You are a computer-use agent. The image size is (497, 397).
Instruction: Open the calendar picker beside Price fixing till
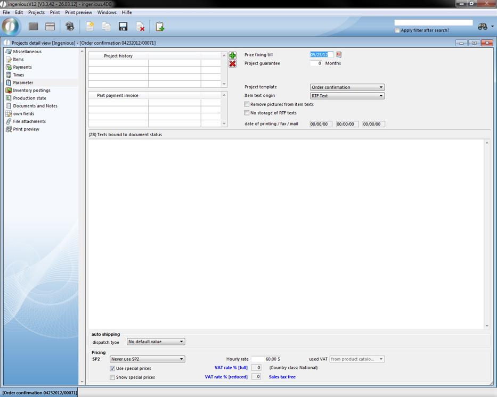coord(339,55)
